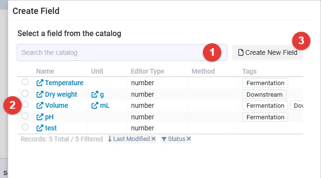The image size is (321, 178).
Task: Open Volume field external link icon
Action: tap(40, 105)
